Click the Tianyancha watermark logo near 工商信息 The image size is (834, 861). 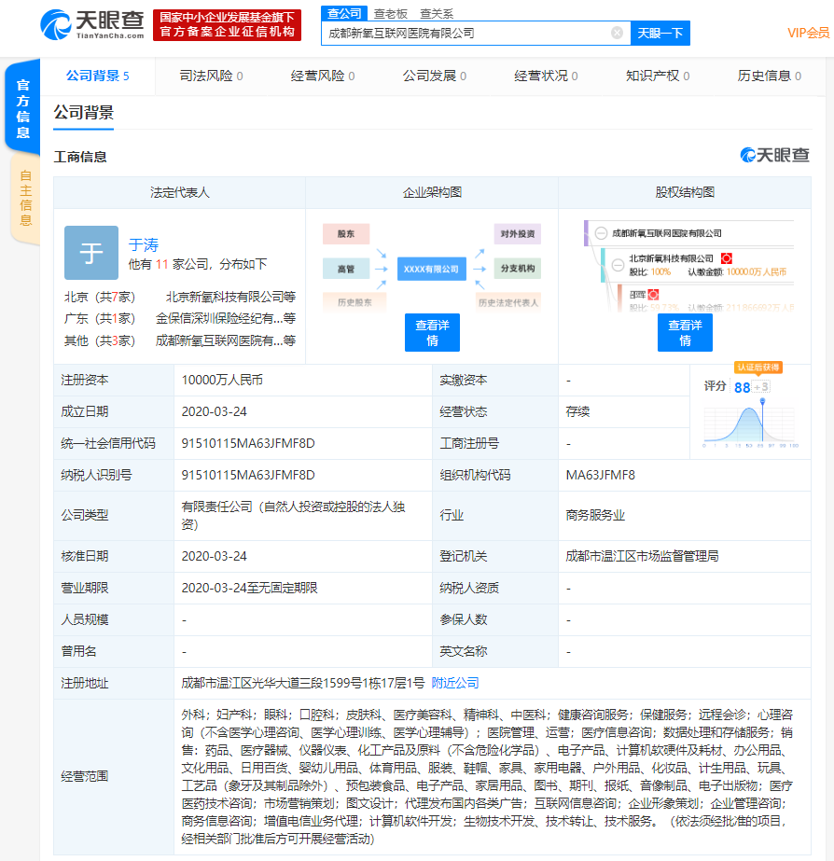pos(774,156)
